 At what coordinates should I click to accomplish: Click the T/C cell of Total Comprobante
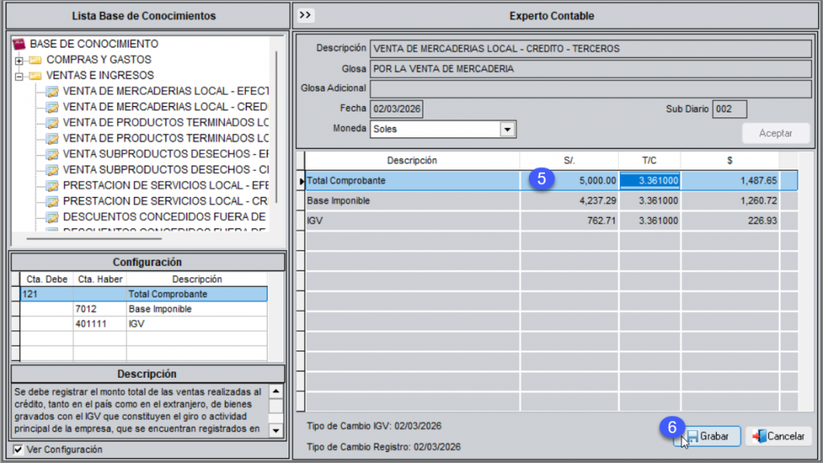tap(649, 181)
